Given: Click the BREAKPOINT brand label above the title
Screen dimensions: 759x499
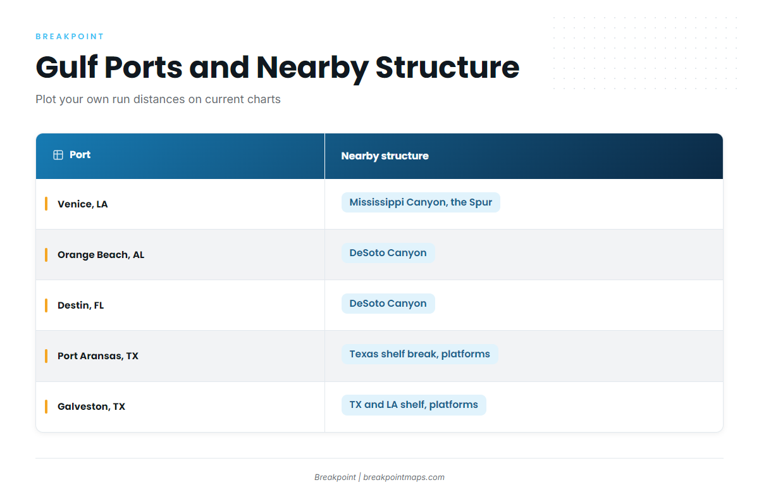Looking at the screenshot, I should pyautogui.click(x=70, y=37).
